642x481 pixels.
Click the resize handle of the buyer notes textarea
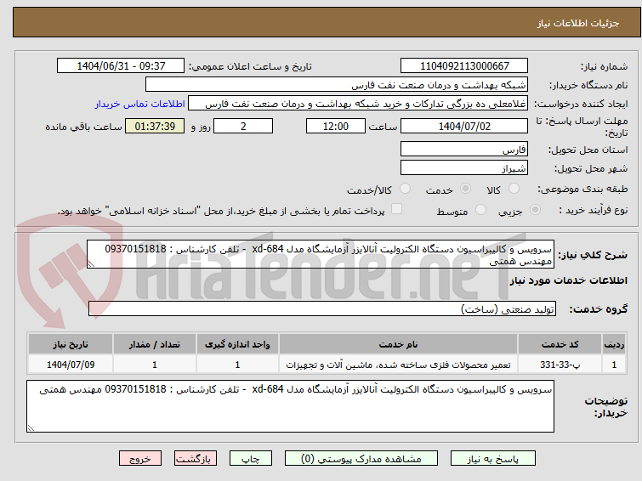(31, 428)
